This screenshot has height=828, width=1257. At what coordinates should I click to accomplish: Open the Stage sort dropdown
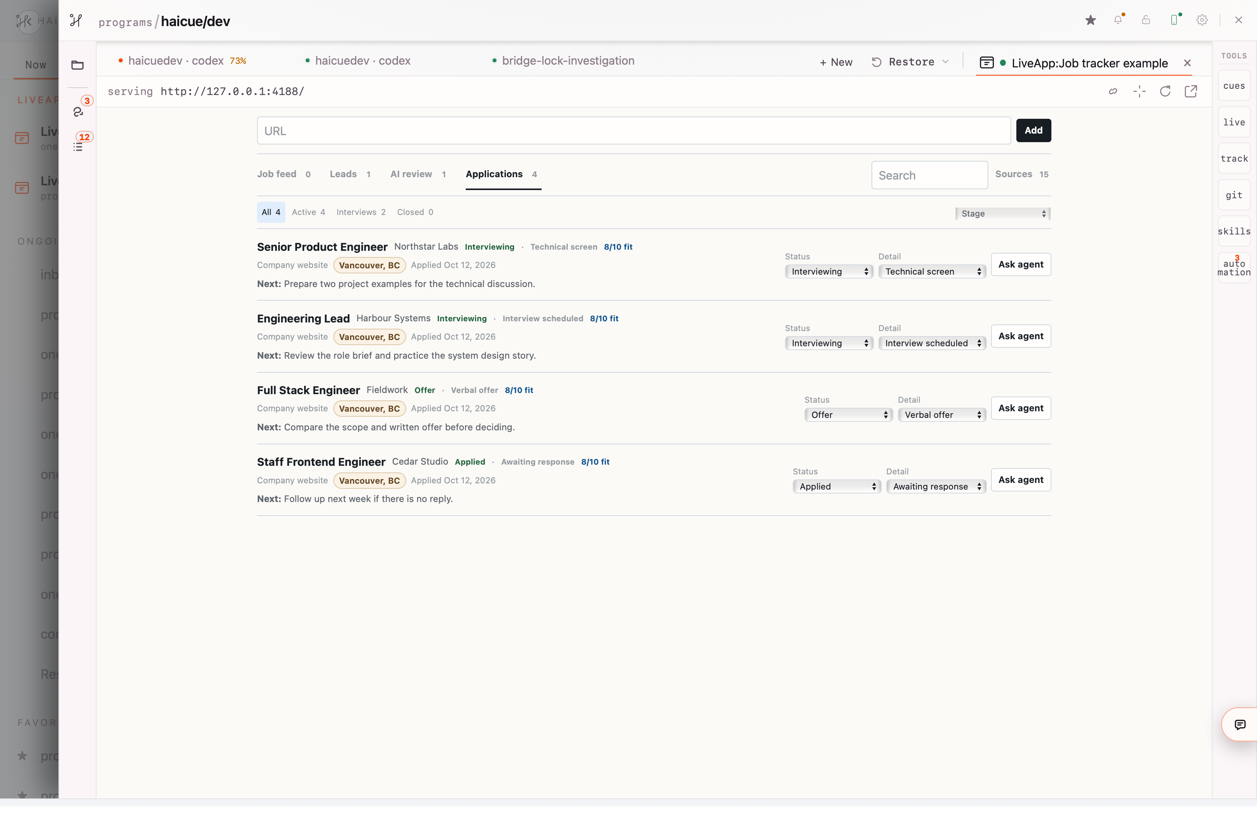(1003, 213)
